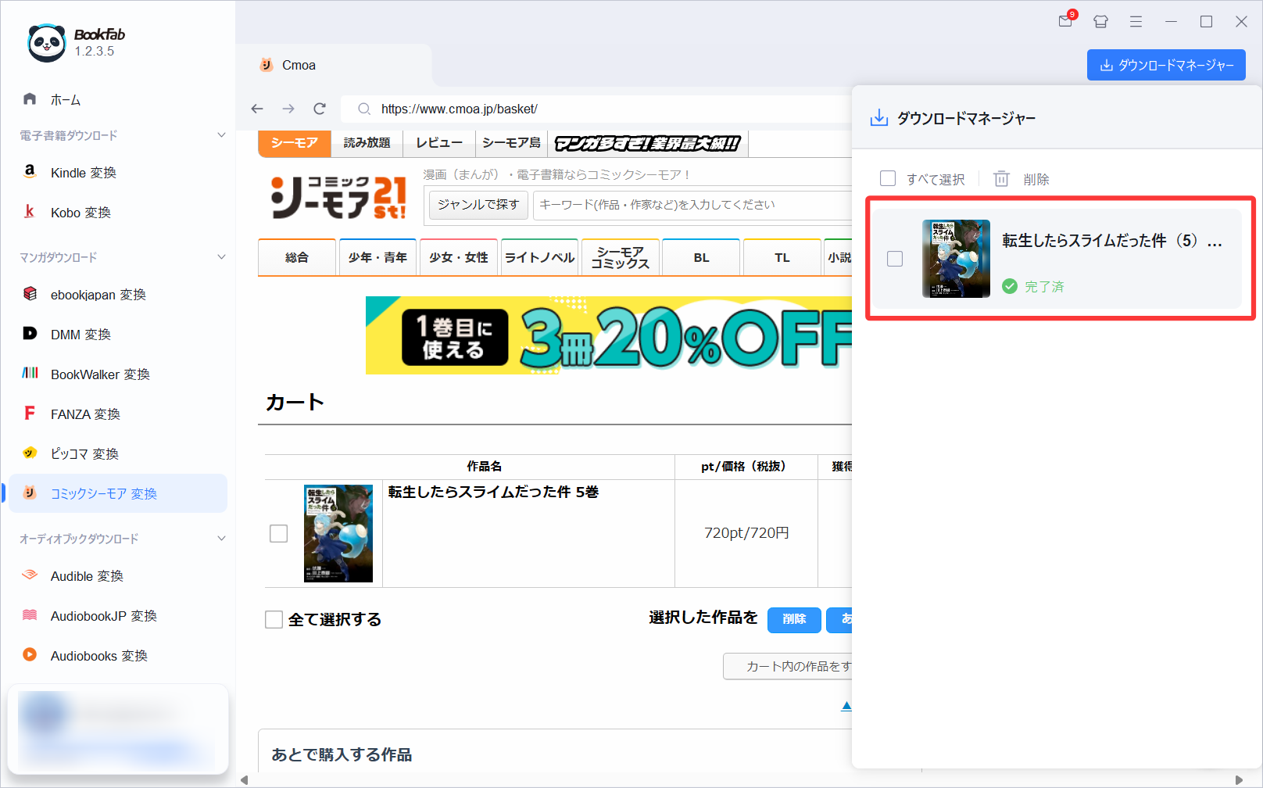Open the ライトノベル category tab
The height and width of the screenshot is (788, 1263).
coord(539,257)
